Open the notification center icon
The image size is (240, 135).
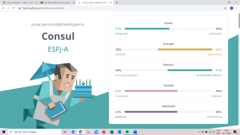coord(235,132)
